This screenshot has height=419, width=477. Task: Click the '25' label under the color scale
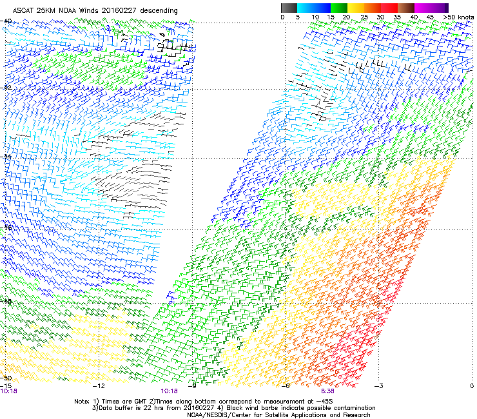click(364, 17)
